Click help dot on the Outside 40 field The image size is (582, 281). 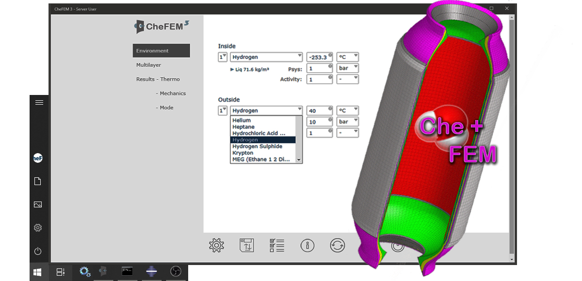[x=330, y=108]
